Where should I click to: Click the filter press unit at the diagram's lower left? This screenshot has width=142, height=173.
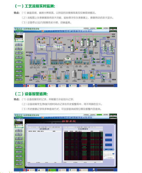[x=37, y=77]
